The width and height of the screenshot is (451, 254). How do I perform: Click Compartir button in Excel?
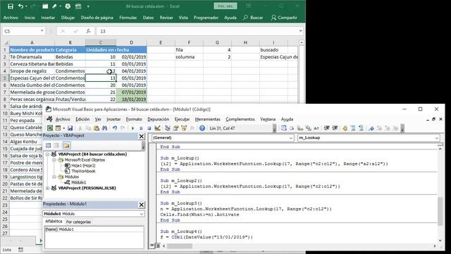tap(284, 18)
